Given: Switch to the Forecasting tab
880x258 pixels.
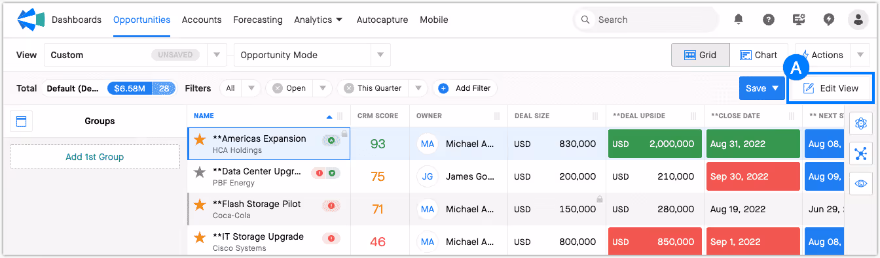Looking at the screenshot, I should (258, 20).
